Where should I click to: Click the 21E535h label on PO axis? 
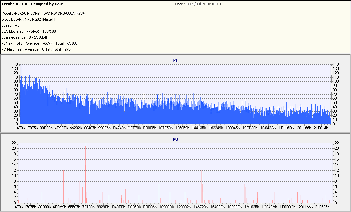tap(322, 207)
